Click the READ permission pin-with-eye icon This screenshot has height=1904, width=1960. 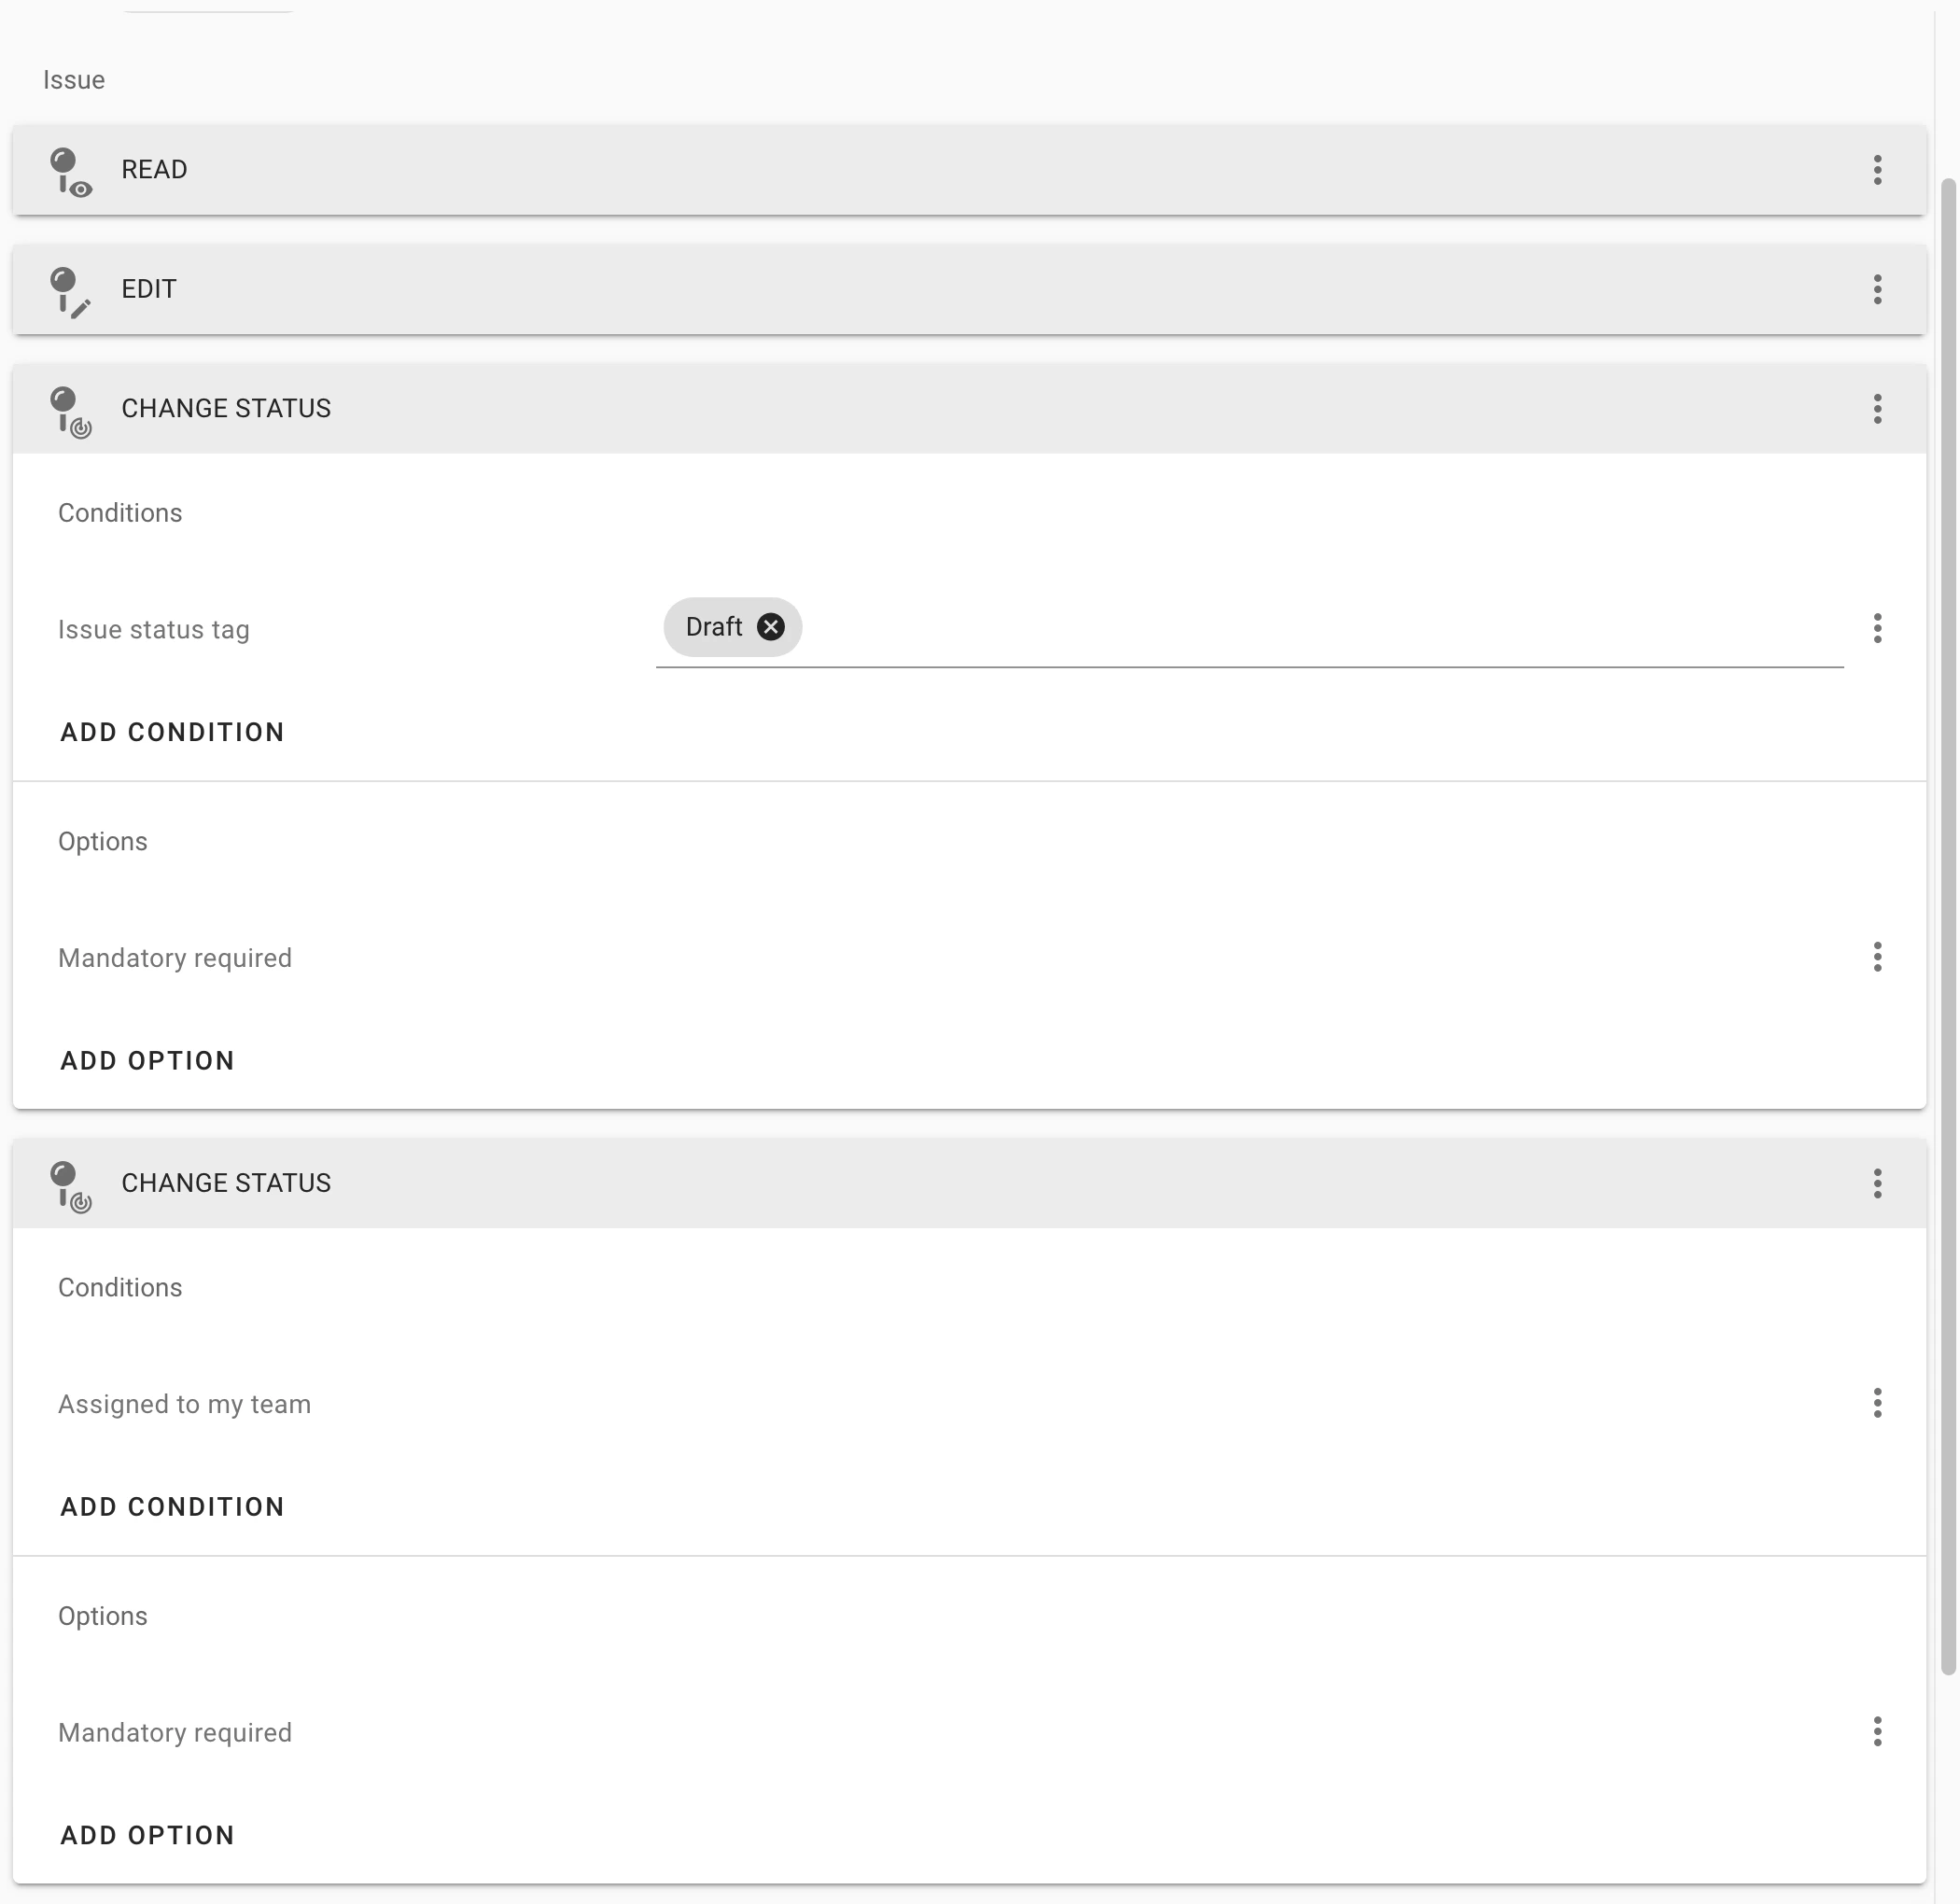click(x=70, y=169)
